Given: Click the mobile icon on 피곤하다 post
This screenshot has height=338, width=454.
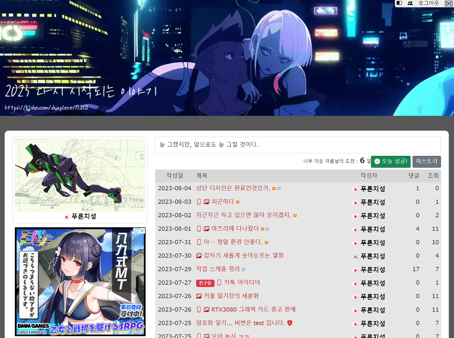Looking at the screenshot, I should (199, 202).
